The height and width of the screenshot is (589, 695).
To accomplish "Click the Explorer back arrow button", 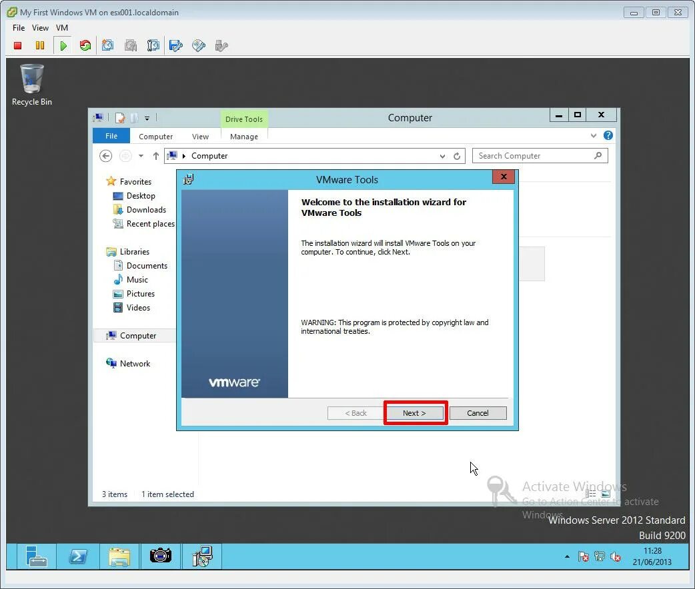I will 105,156.
